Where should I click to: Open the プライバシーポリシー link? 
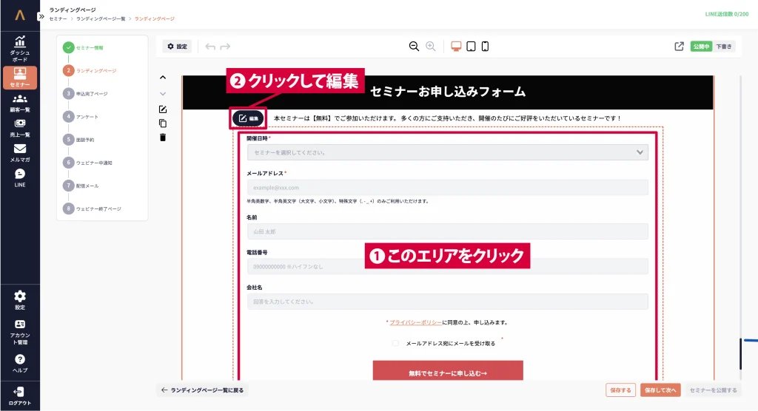tap(415, 322)
